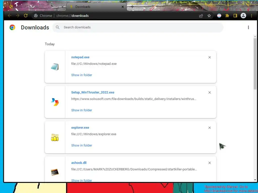Viewport: 258px width, 193px height.
Task: Open the Chrome three-dot menu
Action: pyautogui.click(x=251, y=16)
